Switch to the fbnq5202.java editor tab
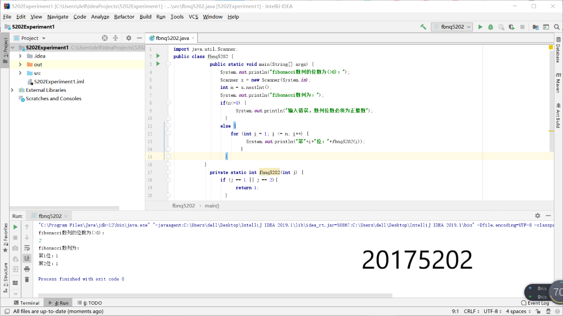The width and height of the screenshot is (563, 316). (x=172, y=38)
